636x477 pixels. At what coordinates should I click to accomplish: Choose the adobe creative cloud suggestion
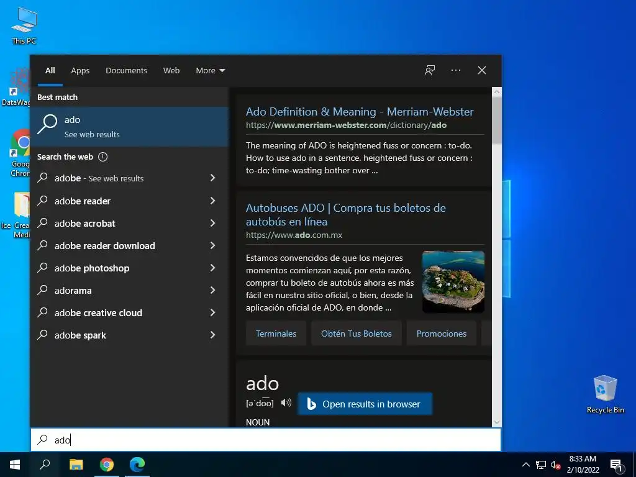pyautogui.click(x=130, y=313)
